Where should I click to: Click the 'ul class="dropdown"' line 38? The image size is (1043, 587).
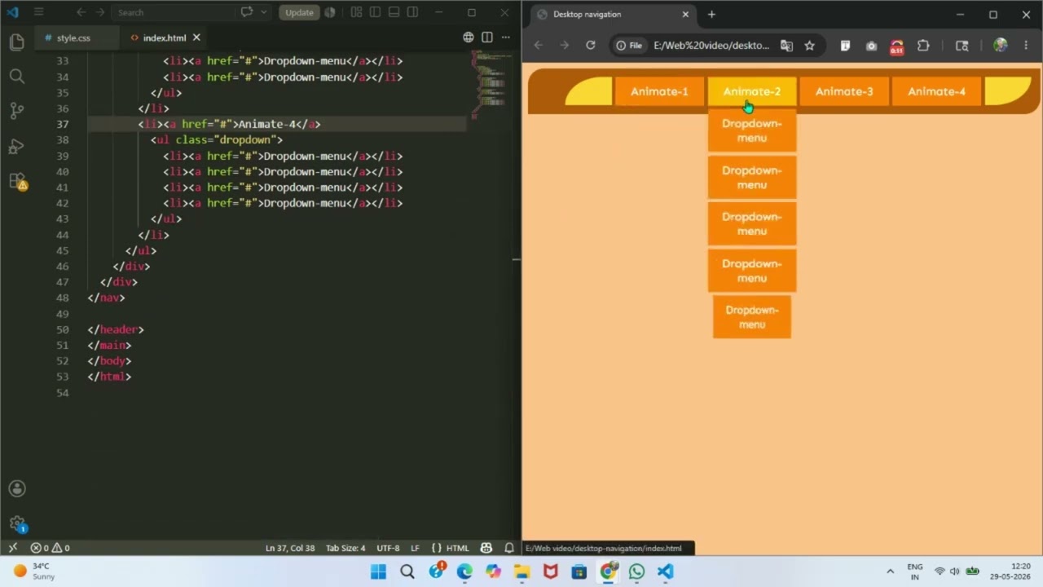click(216, 140)
